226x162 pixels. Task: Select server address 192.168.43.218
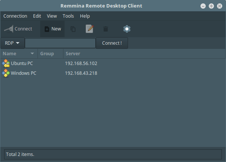81,73
